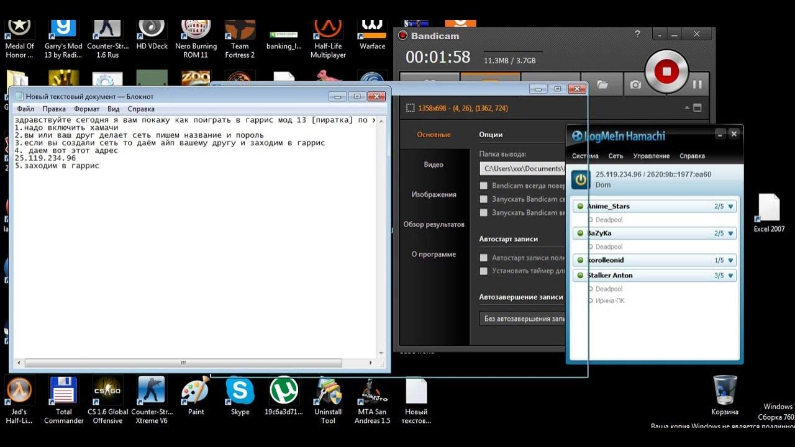This screenshot has height=447, width=795.
Task: Open the Stalker Anton network dropdown arrow
Action: click(x=730, y=275)
